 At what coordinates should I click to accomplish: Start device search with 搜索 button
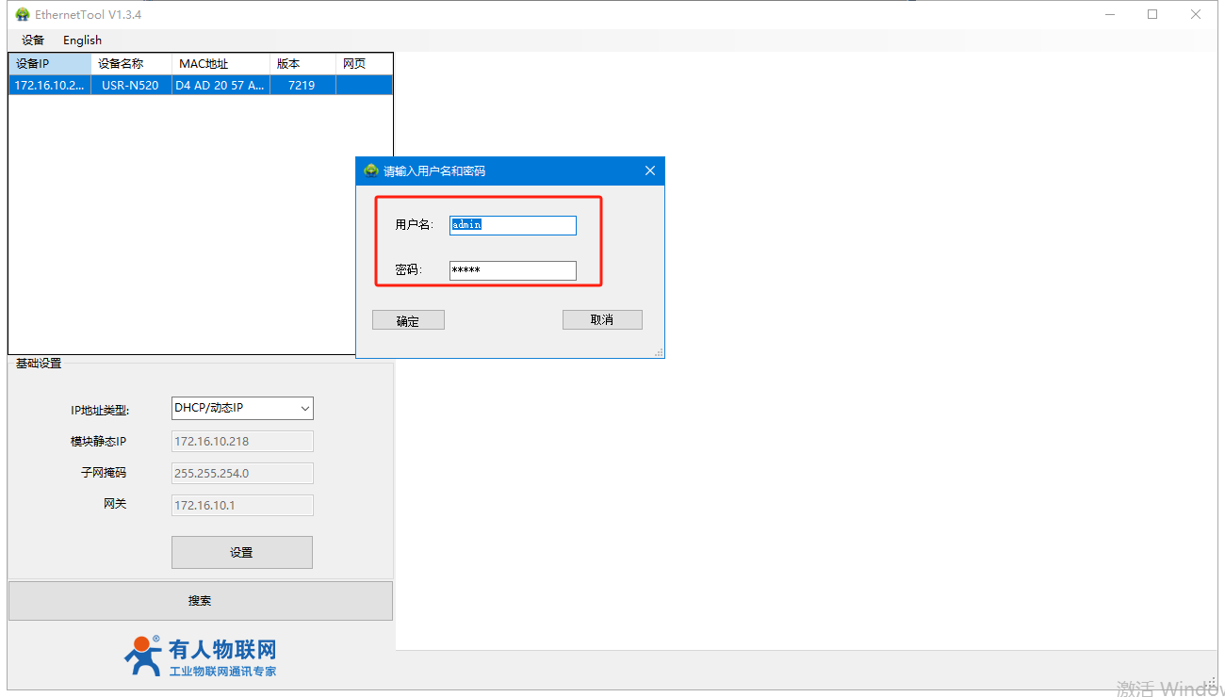point(201,601)
